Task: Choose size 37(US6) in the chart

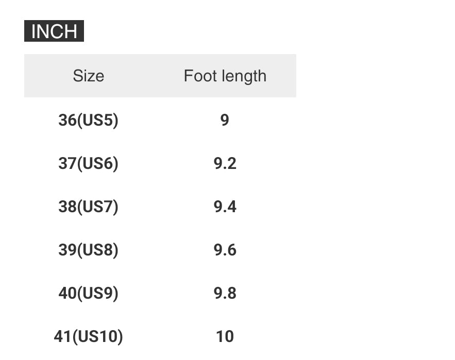Action: (88, 163)
